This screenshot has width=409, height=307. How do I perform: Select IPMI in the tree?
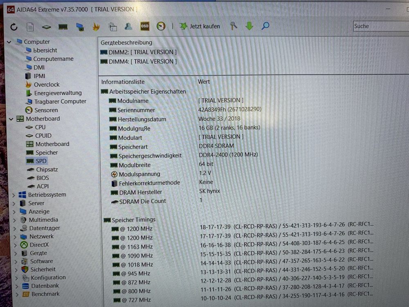click(39, 76)
